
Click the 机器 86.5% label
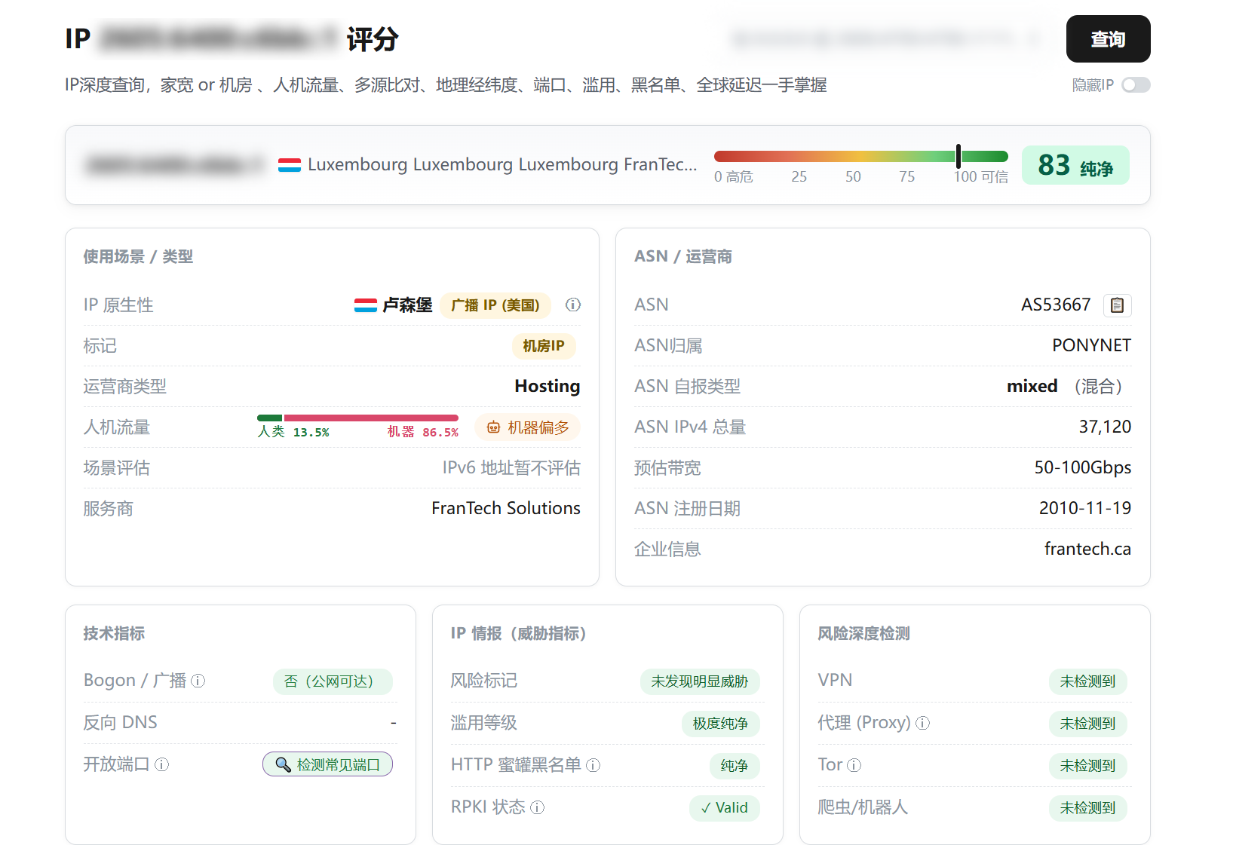point(422,432)
